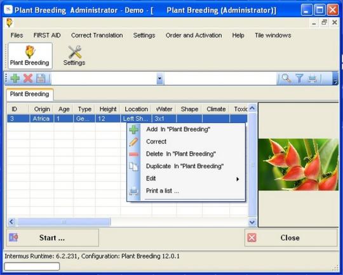Click the red X Delete record toolbar icon
Screen dimensions: 343x275
tap(28, 78)
